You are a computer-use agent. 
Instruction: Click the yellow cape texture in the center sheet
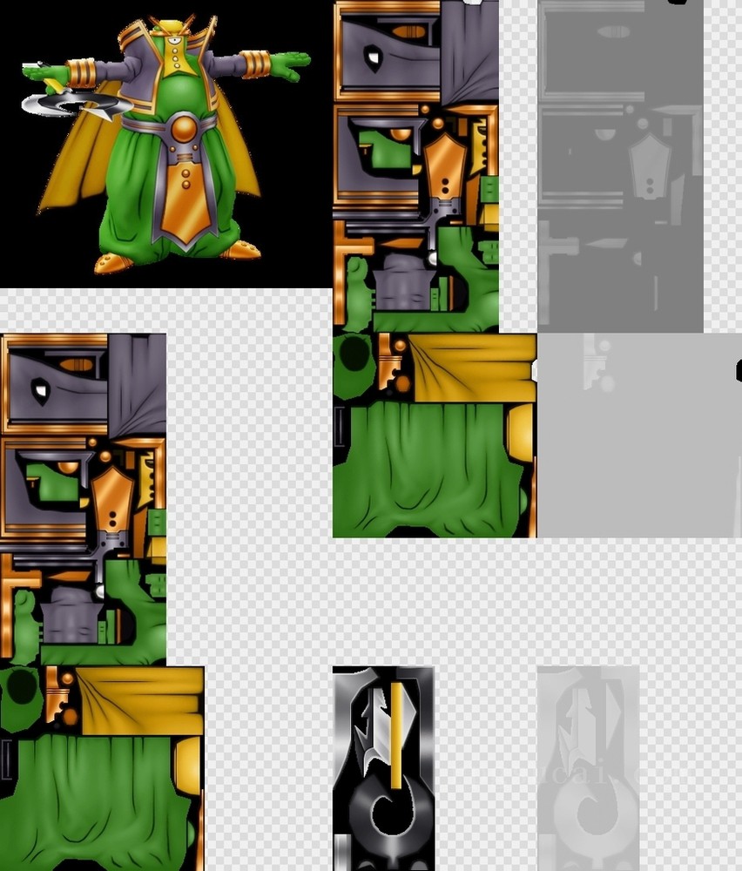tap(470, 366)
